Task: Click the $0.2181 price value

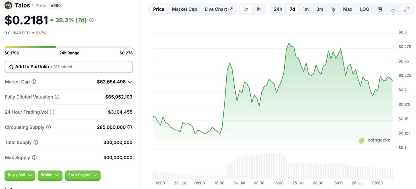Action: pyautogui.click(x=26, y=20)
